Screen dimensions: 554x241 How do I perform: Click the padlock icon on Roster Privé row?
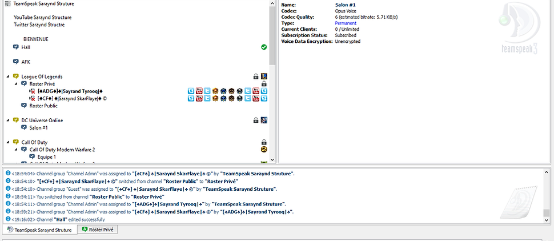point(263,84)
